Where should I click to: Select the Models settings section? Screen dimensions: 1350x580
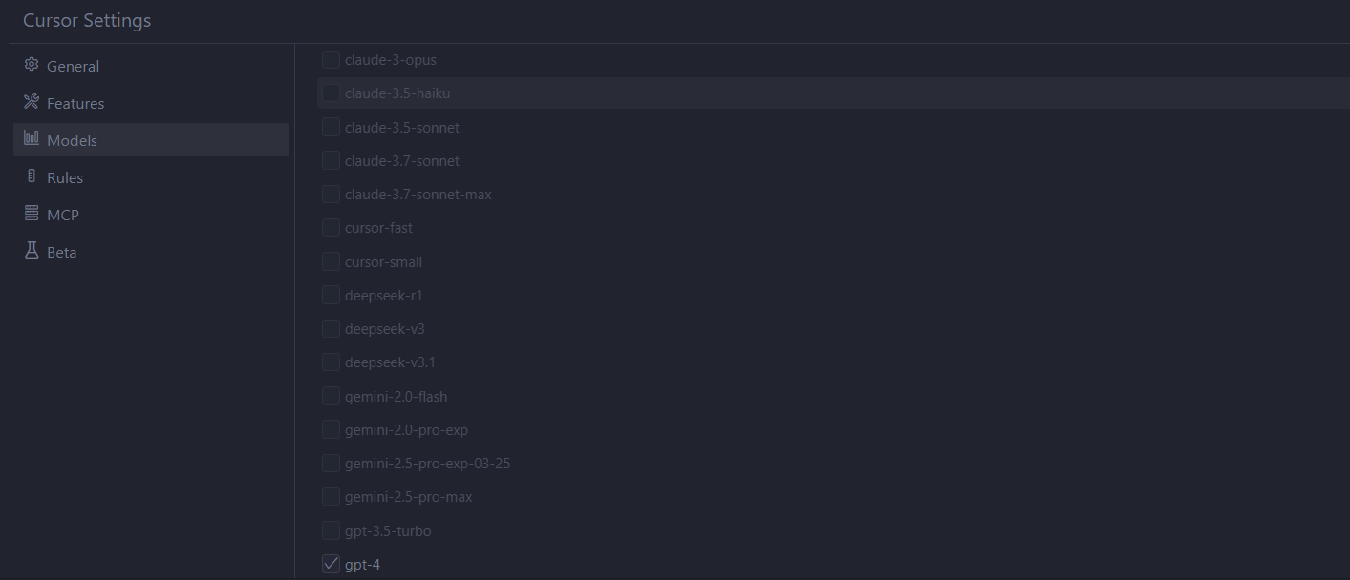click(x=151, y=140)
